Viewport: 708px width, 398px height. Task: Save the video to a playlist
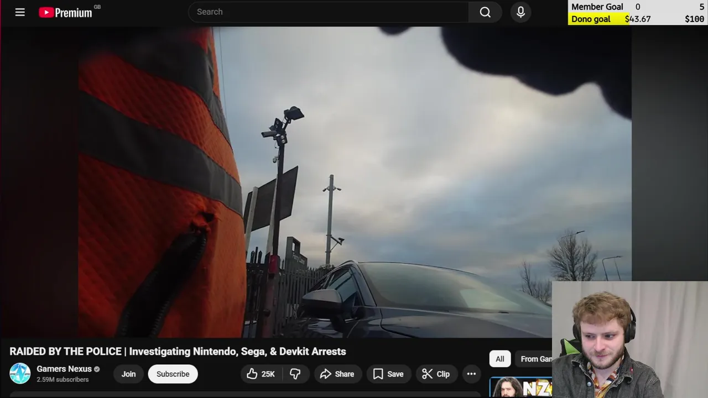tap(388, 374)
